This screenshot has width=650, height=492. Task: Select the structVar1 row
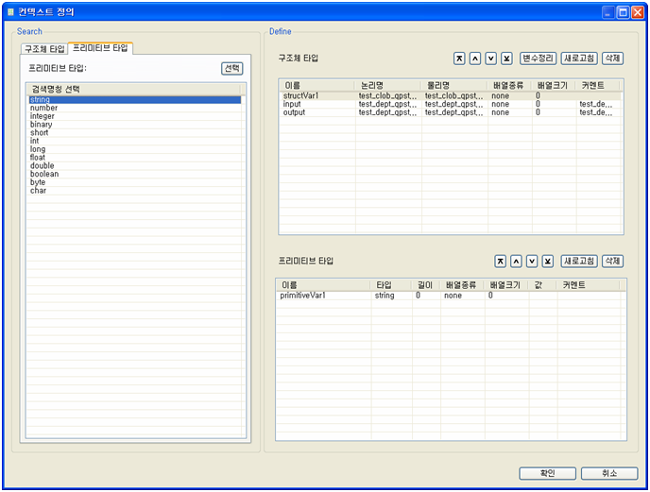tap(451, 95)
